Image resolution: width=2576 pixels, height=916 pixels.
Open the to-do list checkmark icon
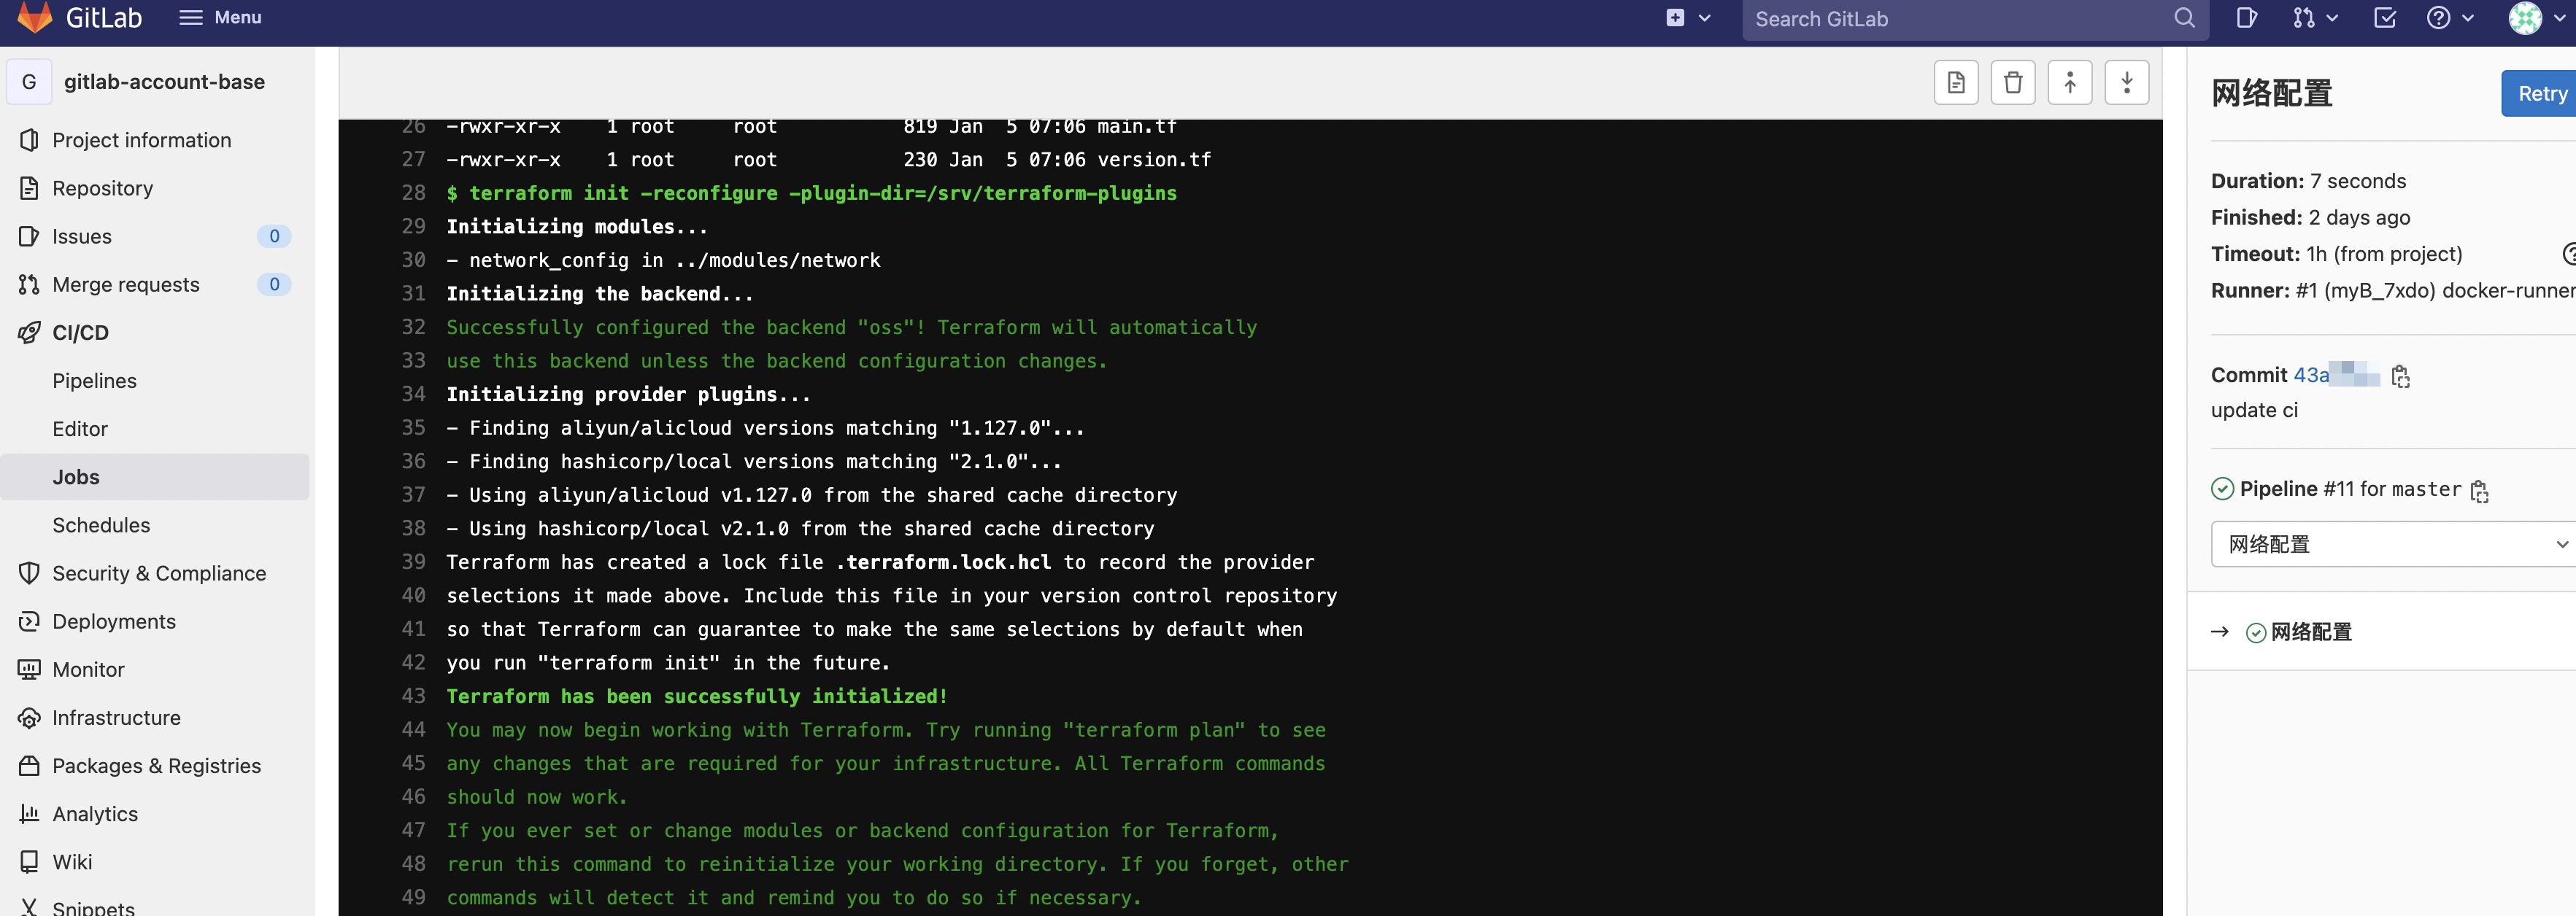pos(2384,18)
